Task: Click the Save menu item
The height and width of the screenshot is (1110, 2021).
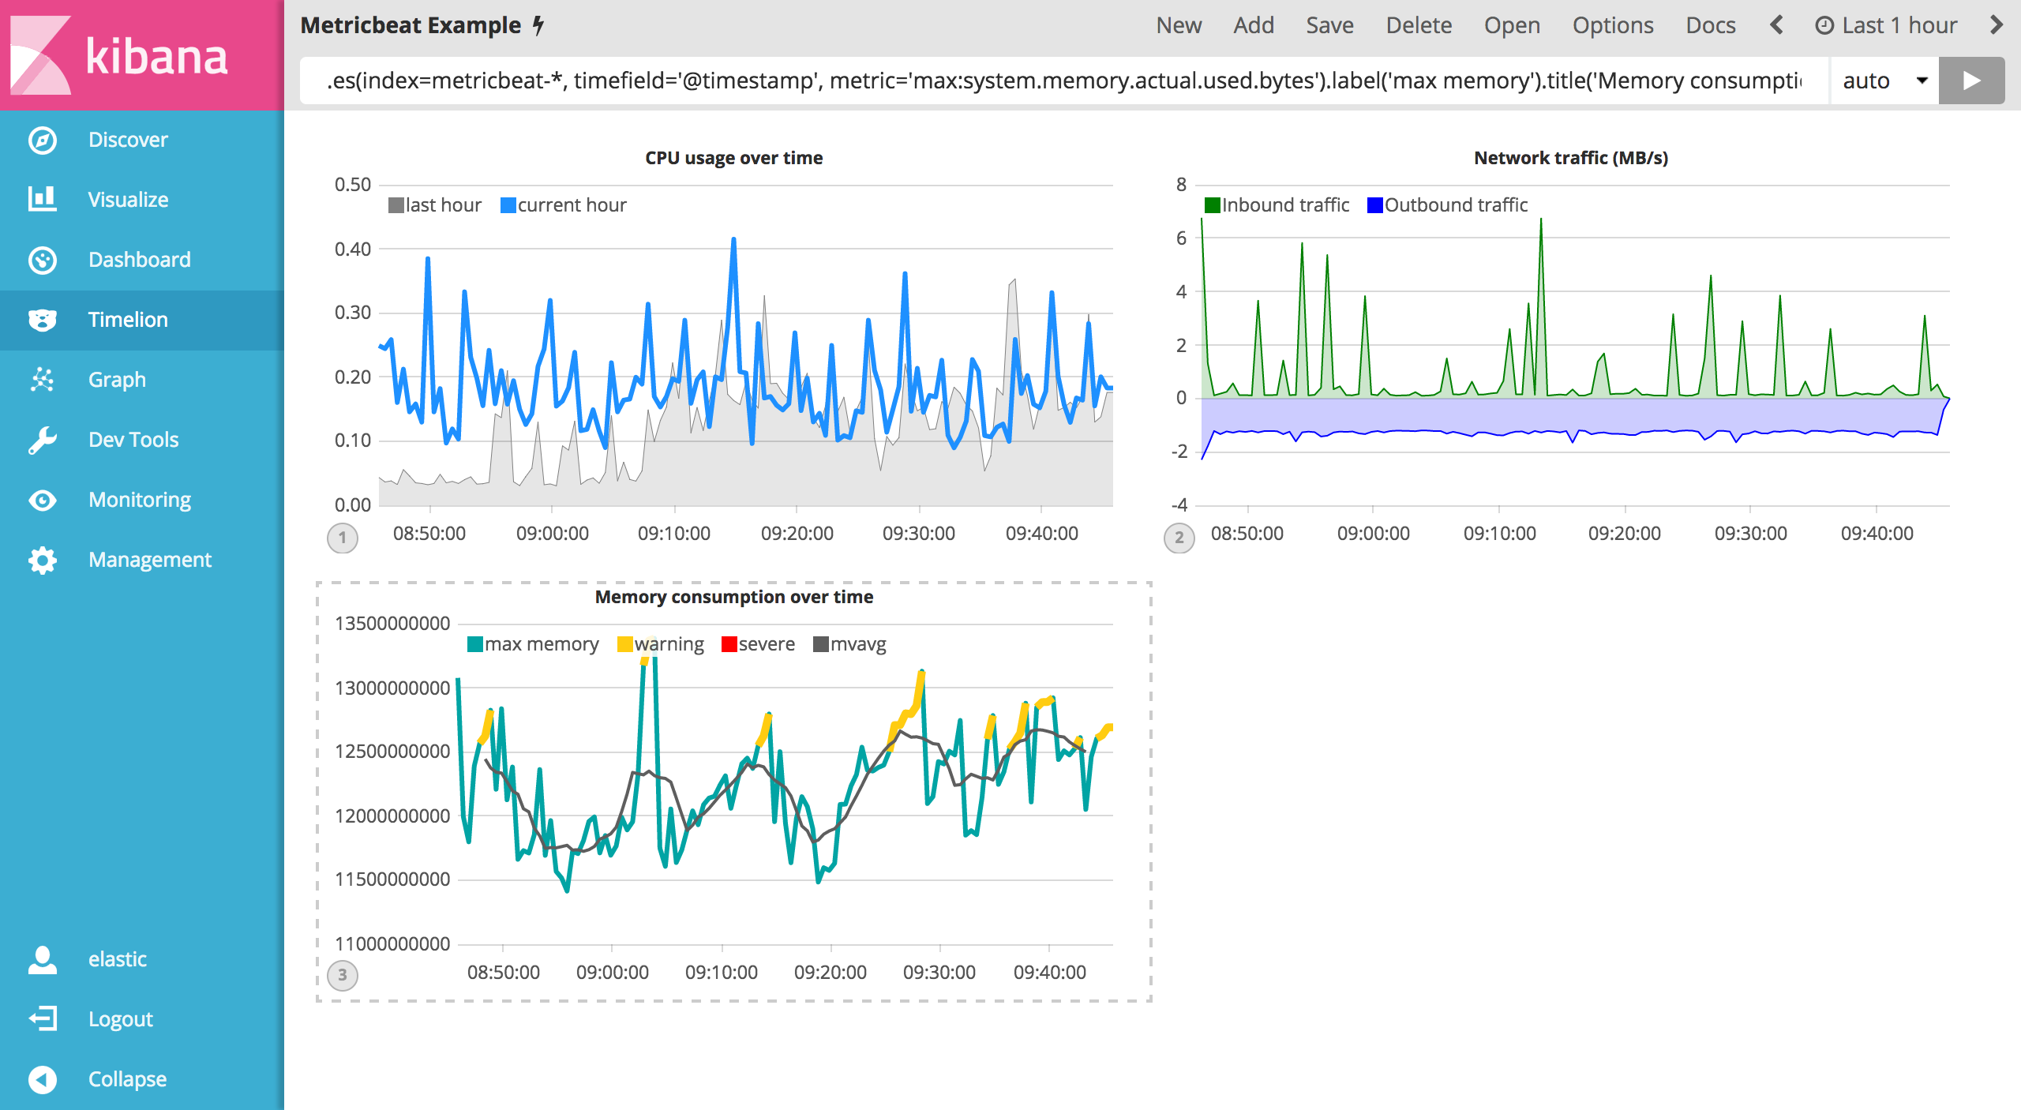Action: coord(1329,25)
